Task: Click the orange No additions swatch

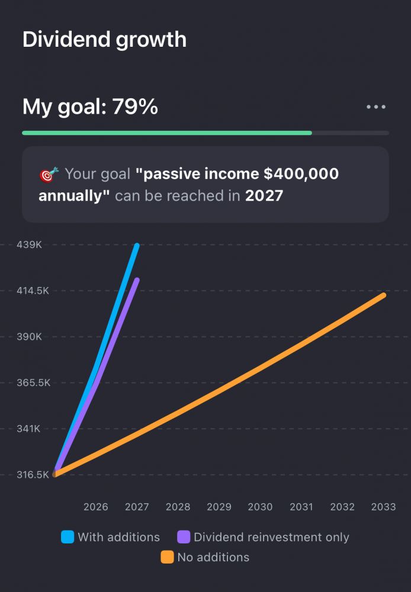Action: point(168,557)
